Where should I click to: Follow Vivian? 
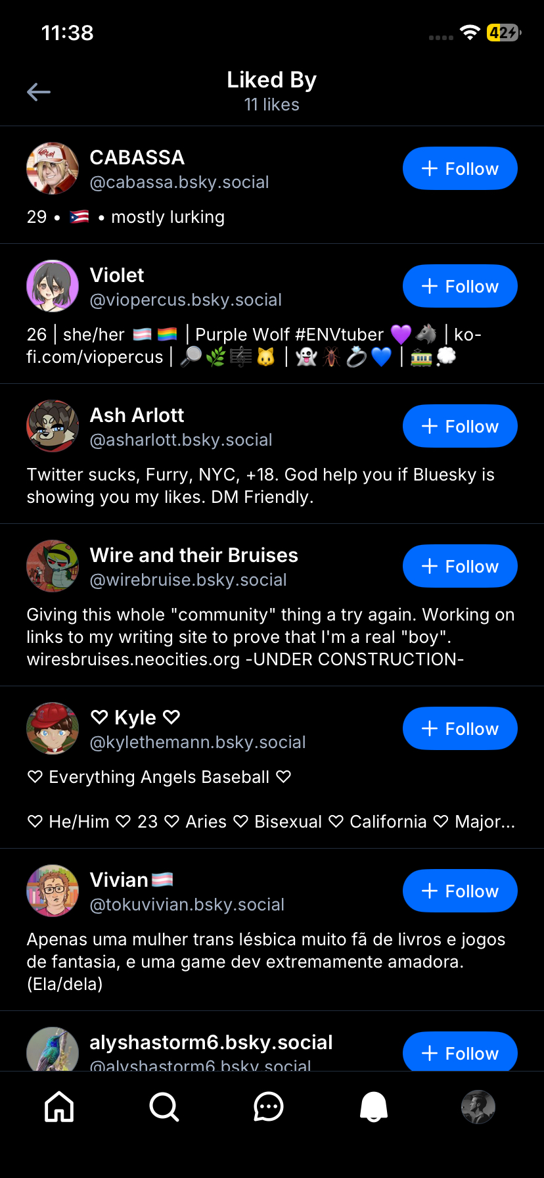click(460, 891)
